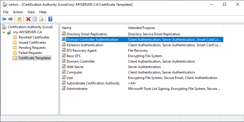Collapse the my-MYSERVER-CA tree node
The image size is (244, 122).
pyautogui.click(x=4, y=32)
